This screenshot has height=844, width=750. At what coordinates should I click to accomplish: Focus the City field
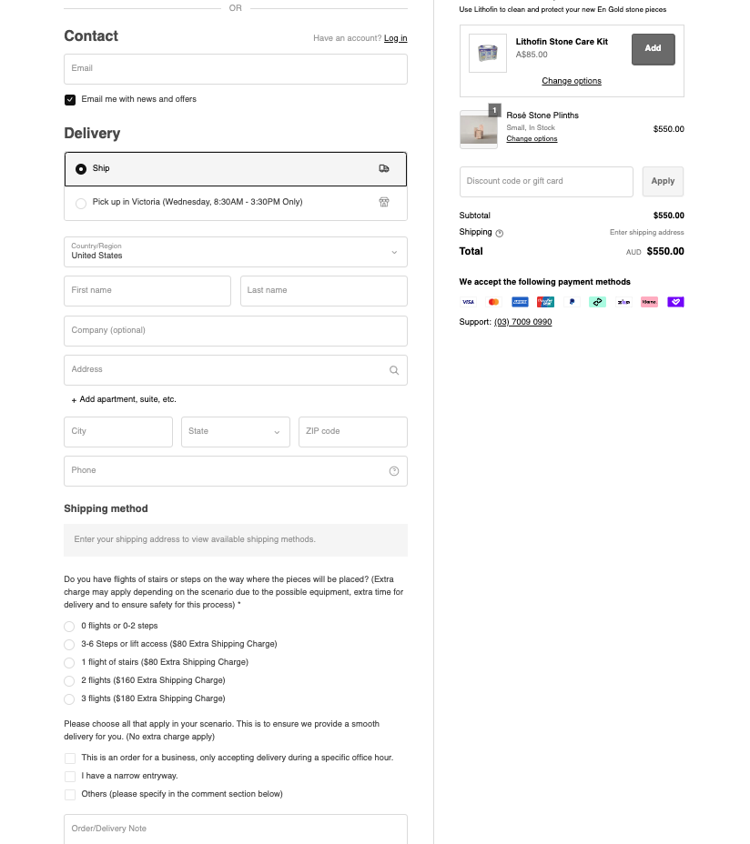coord(118,432)
